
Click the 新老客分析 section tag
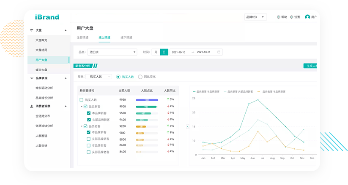[x=83, y=66]
